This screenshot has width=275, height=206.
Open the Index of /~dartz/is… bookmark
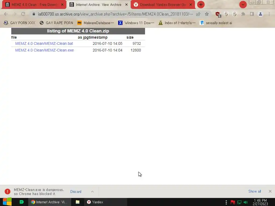(x=177, y=23)
